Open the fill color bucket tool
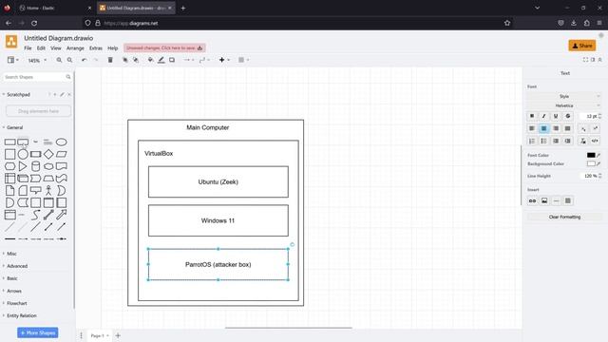Screen dimensions: 608x342 [150, 60]
